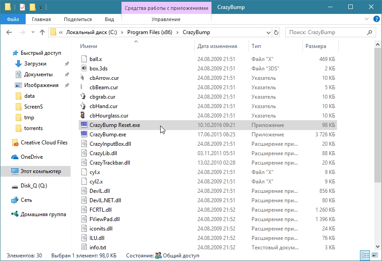Click the box.3ds file icon
This screenshot has width=382, height=261.
pyautogui.click(x=84, y=69)
